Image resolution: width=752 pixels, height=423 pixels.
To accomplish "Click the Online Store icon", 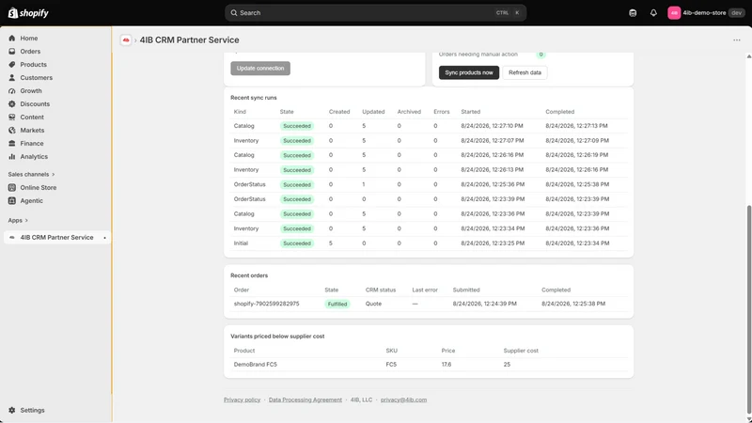I will pos(12,187).
